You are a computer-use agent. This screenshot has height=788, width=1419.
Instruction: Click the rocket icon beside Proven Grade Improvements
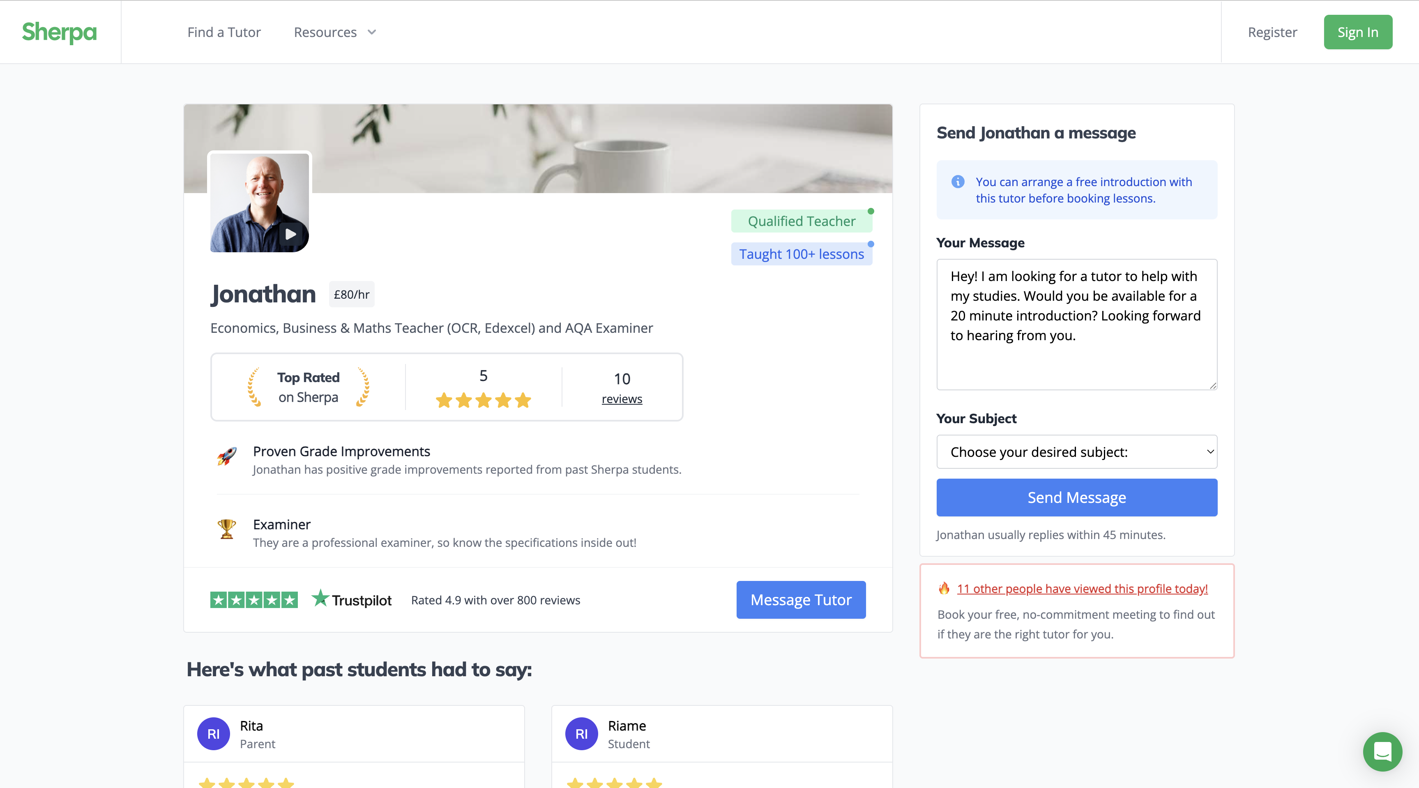pyautogui.click(x=226, y=456)
